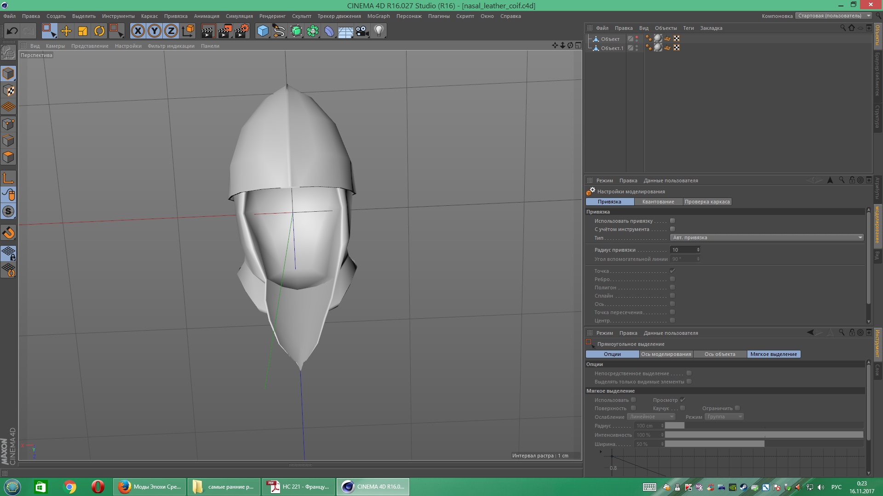Screen dimensions: 883x496
Task: Toggle Выделять только видимые элементы checkbox
Action: 689,382
